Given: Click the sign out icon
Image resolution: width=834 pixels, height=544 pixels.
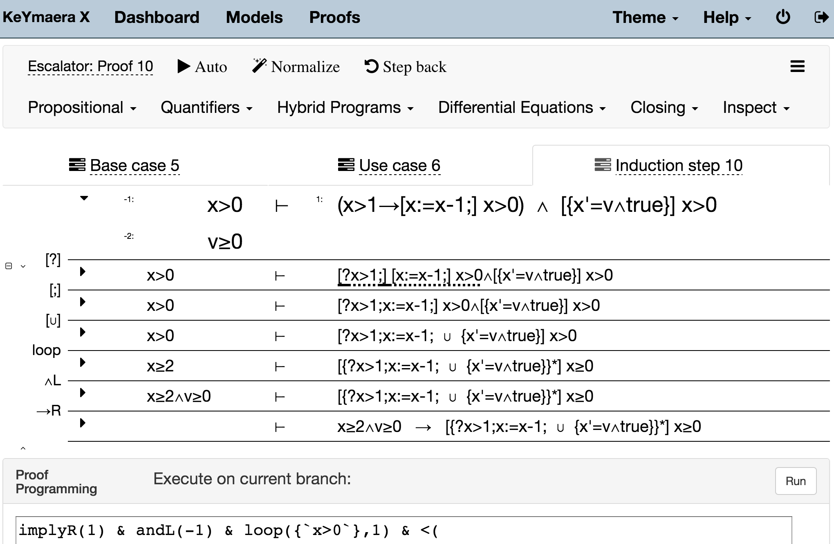Looking at the screenshot, I should (821, 17).
